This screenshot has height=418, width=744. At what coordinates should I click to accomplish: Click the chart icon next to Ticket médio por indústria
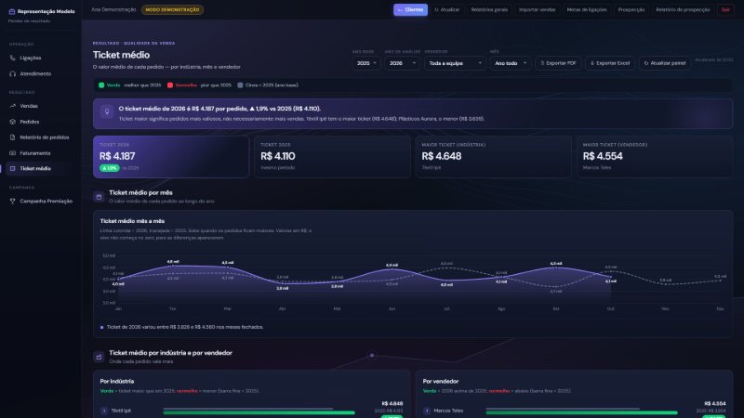click(x=99, y=357)
